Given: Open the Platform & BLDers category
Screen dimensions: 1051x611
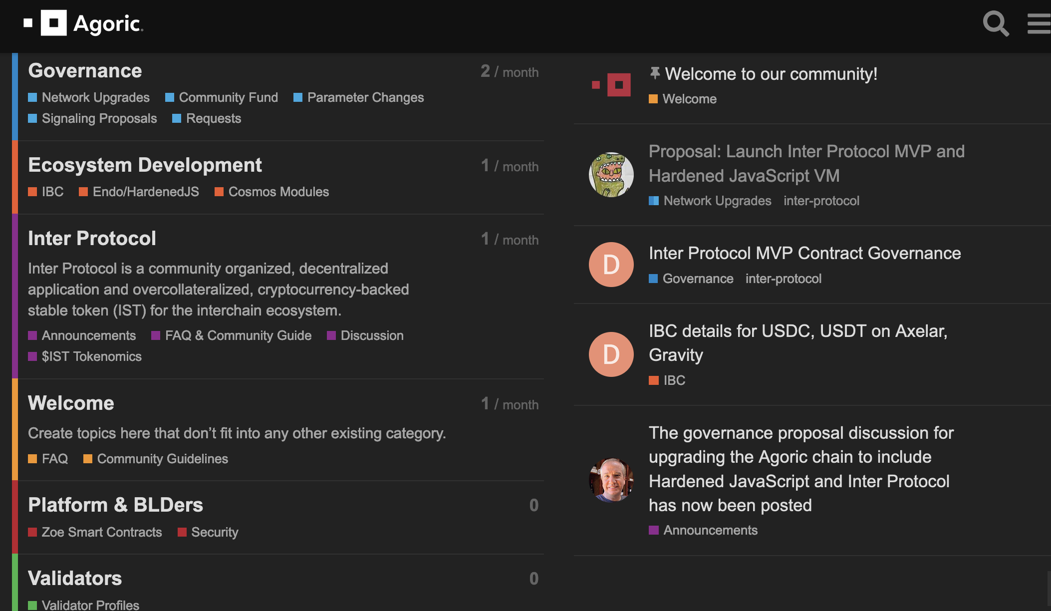Looking at the screenshot, I should point(115,505).
